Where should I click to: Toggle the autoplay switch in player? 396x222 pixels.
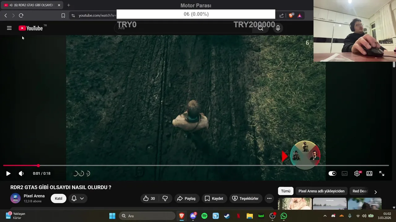point(332,174)
